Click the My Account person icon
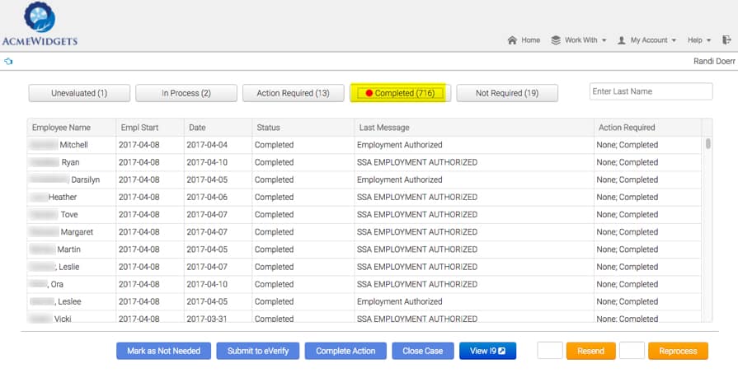This screenshot has height=373, width=738. pos(622,40)
